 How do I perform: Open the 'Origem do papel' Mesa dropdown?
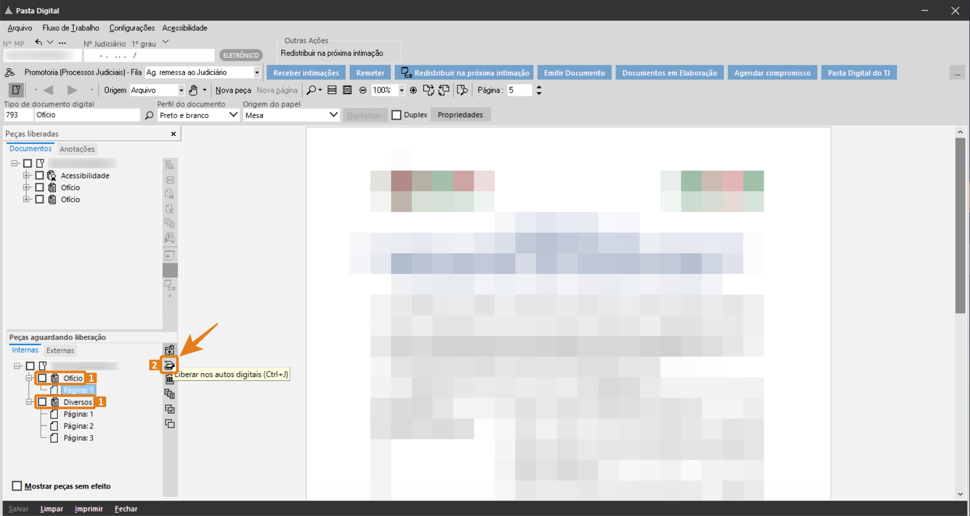point(334,115)
